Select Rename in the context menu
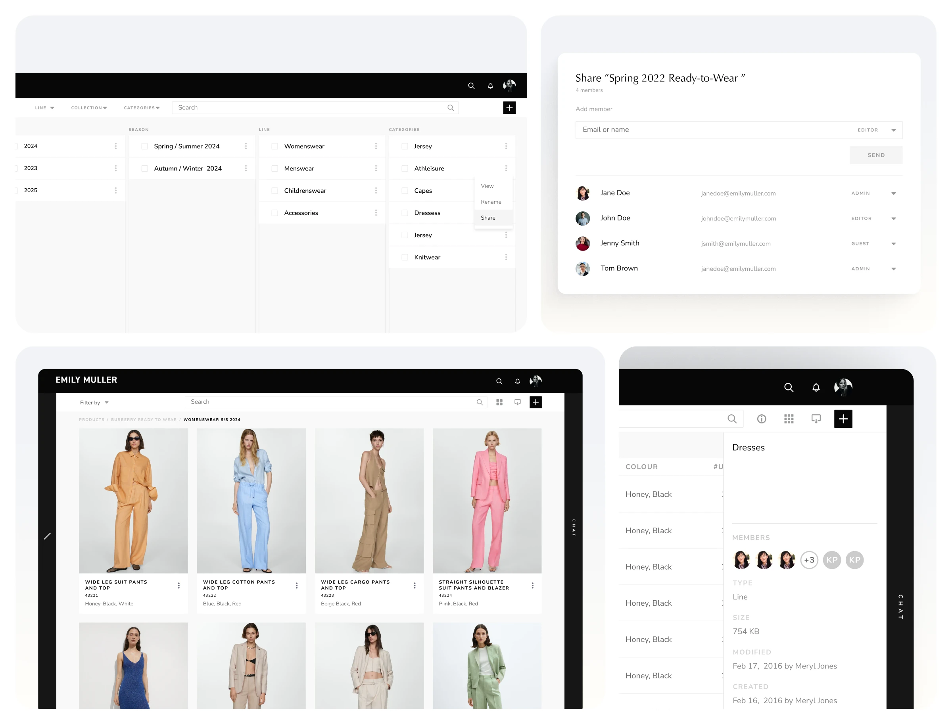The height and width of the screenshot is (714, 952). click(491, 202)
